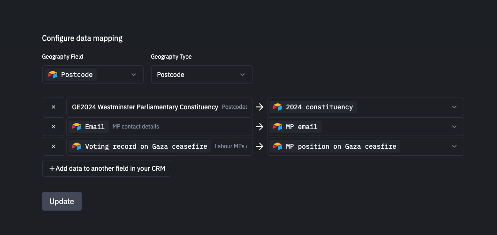Viewport: 497px width, 235px height.
Task: Expand the 2024 constituency destination chevron
Action: (454, 107)
